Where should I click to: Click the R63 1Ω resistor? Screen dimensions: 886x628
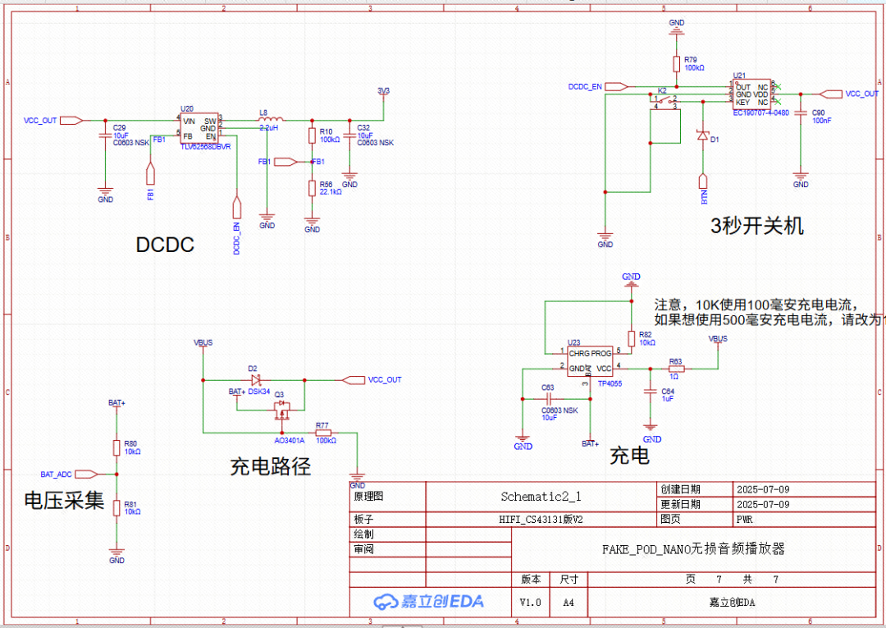(675, 369)
